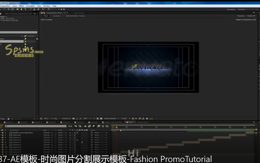Click the current time display in the viewer
260x163 pixels.
click(66, 119)
